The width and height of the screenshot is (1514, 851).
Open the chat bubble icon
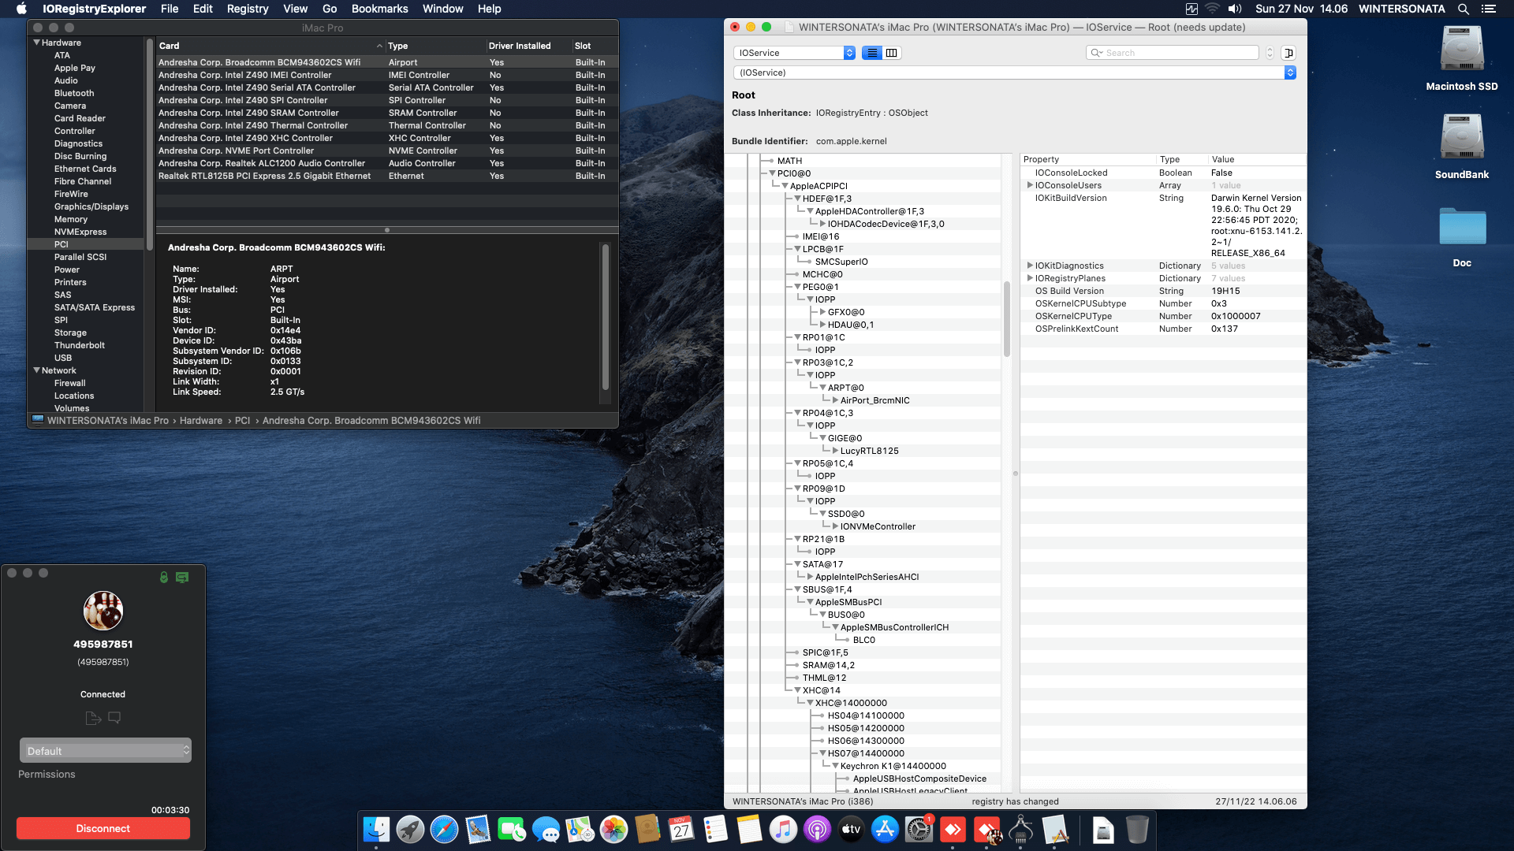(114, 718)
